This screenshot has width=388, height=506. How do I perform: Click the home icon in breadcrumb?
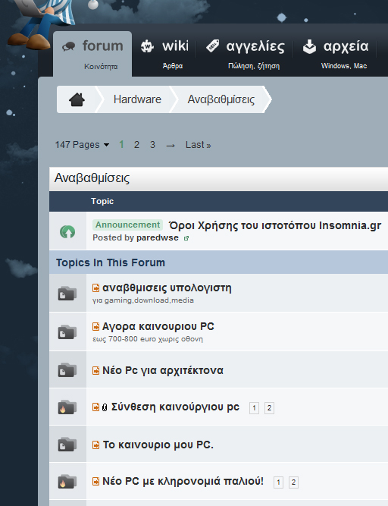click(77, 99)
